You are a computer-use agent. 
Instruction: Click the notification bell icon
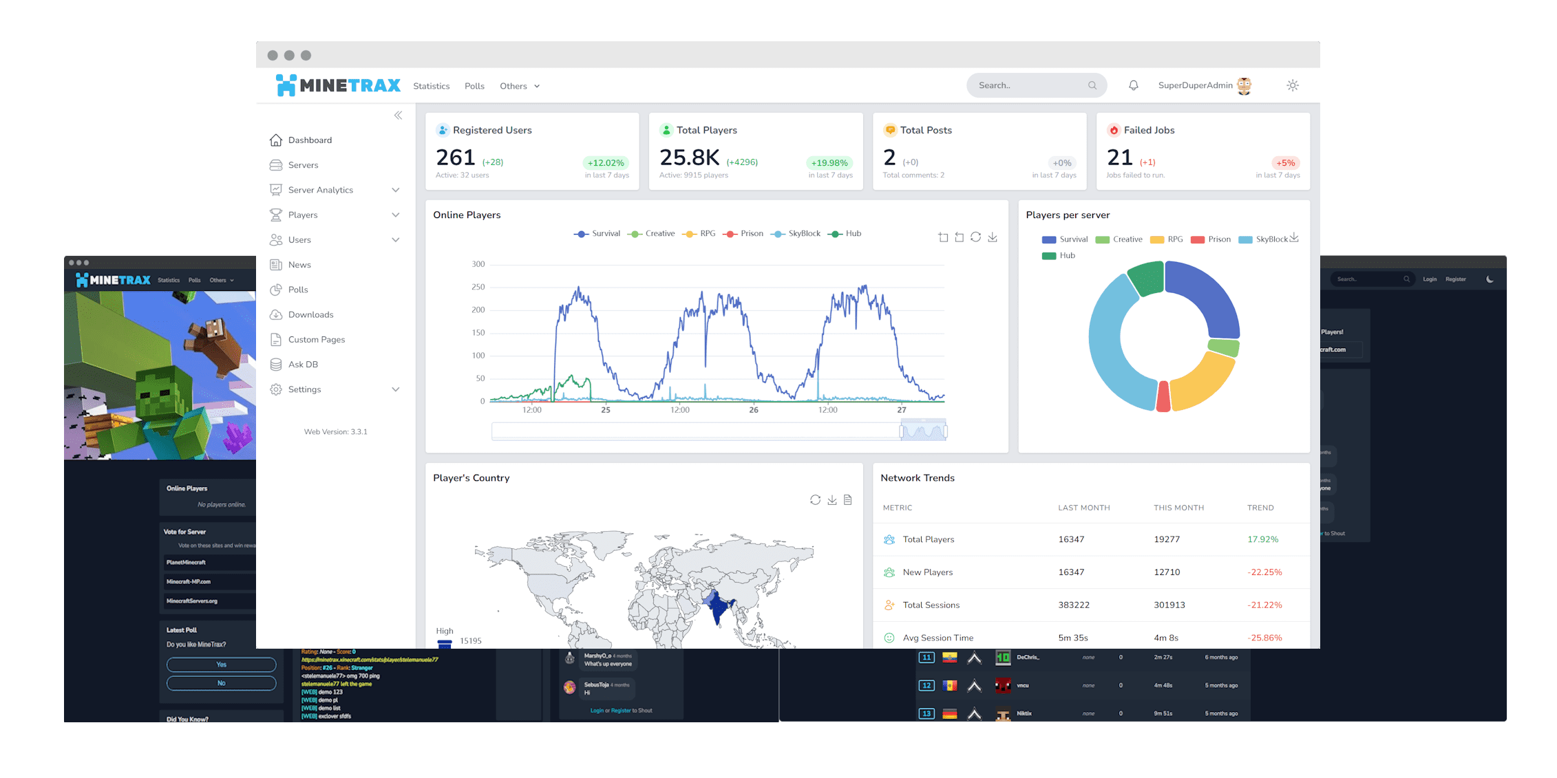tap(1133, 85)
